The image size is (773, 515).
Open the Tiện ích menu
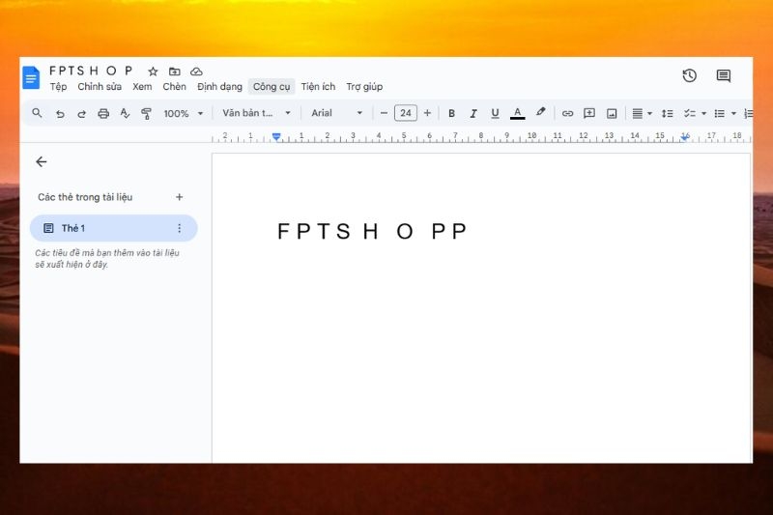(318, 86)
